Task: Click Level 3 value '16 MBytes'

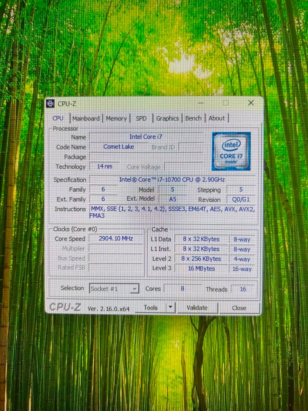Action: [201, 268]
